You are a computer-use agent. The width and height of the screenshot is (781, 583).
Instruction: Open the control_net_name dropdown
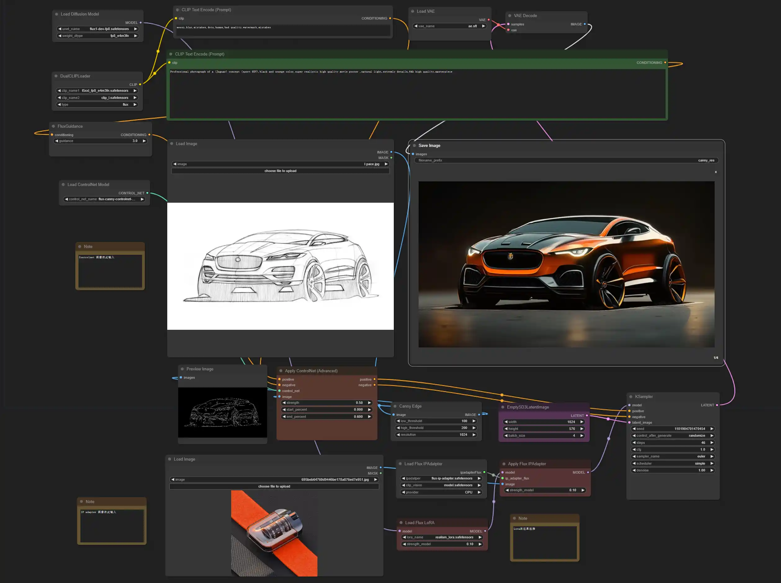pos(105,199)
